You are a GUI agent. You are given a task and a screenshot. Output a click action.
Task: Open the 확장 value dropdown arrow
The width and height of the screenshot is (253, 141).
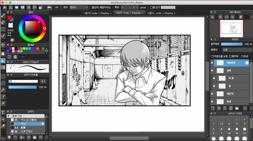coord(122,7)
